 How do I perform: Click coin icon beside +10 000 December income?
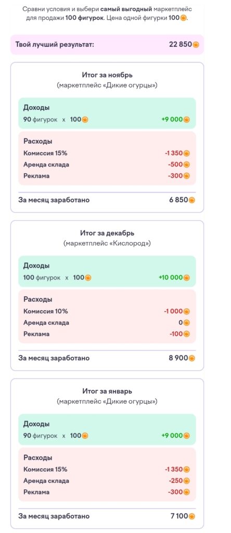(186, 278)
